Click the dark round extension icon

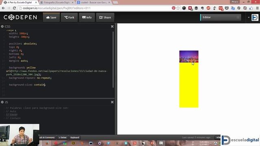click(x=184, y=8)
